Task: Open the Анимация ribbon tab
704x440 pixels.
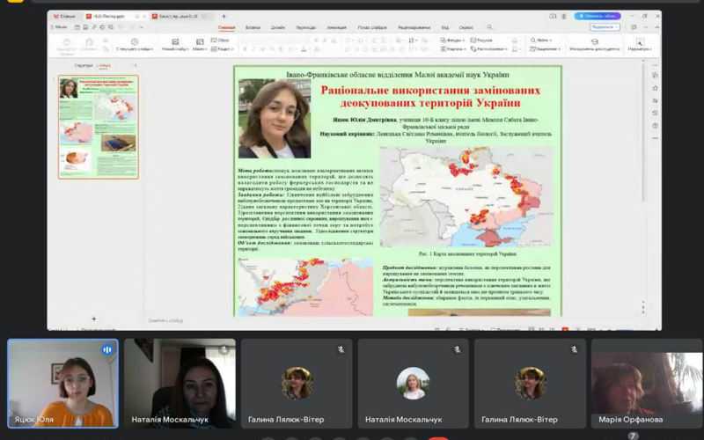Action: [x=336, y=28]
